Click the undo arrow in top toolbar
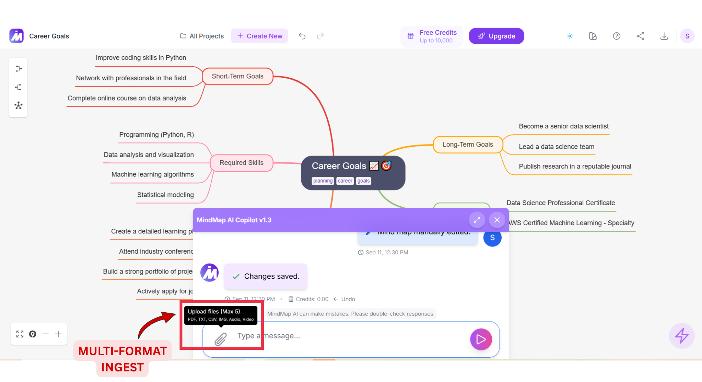 [x=302, y=36]
